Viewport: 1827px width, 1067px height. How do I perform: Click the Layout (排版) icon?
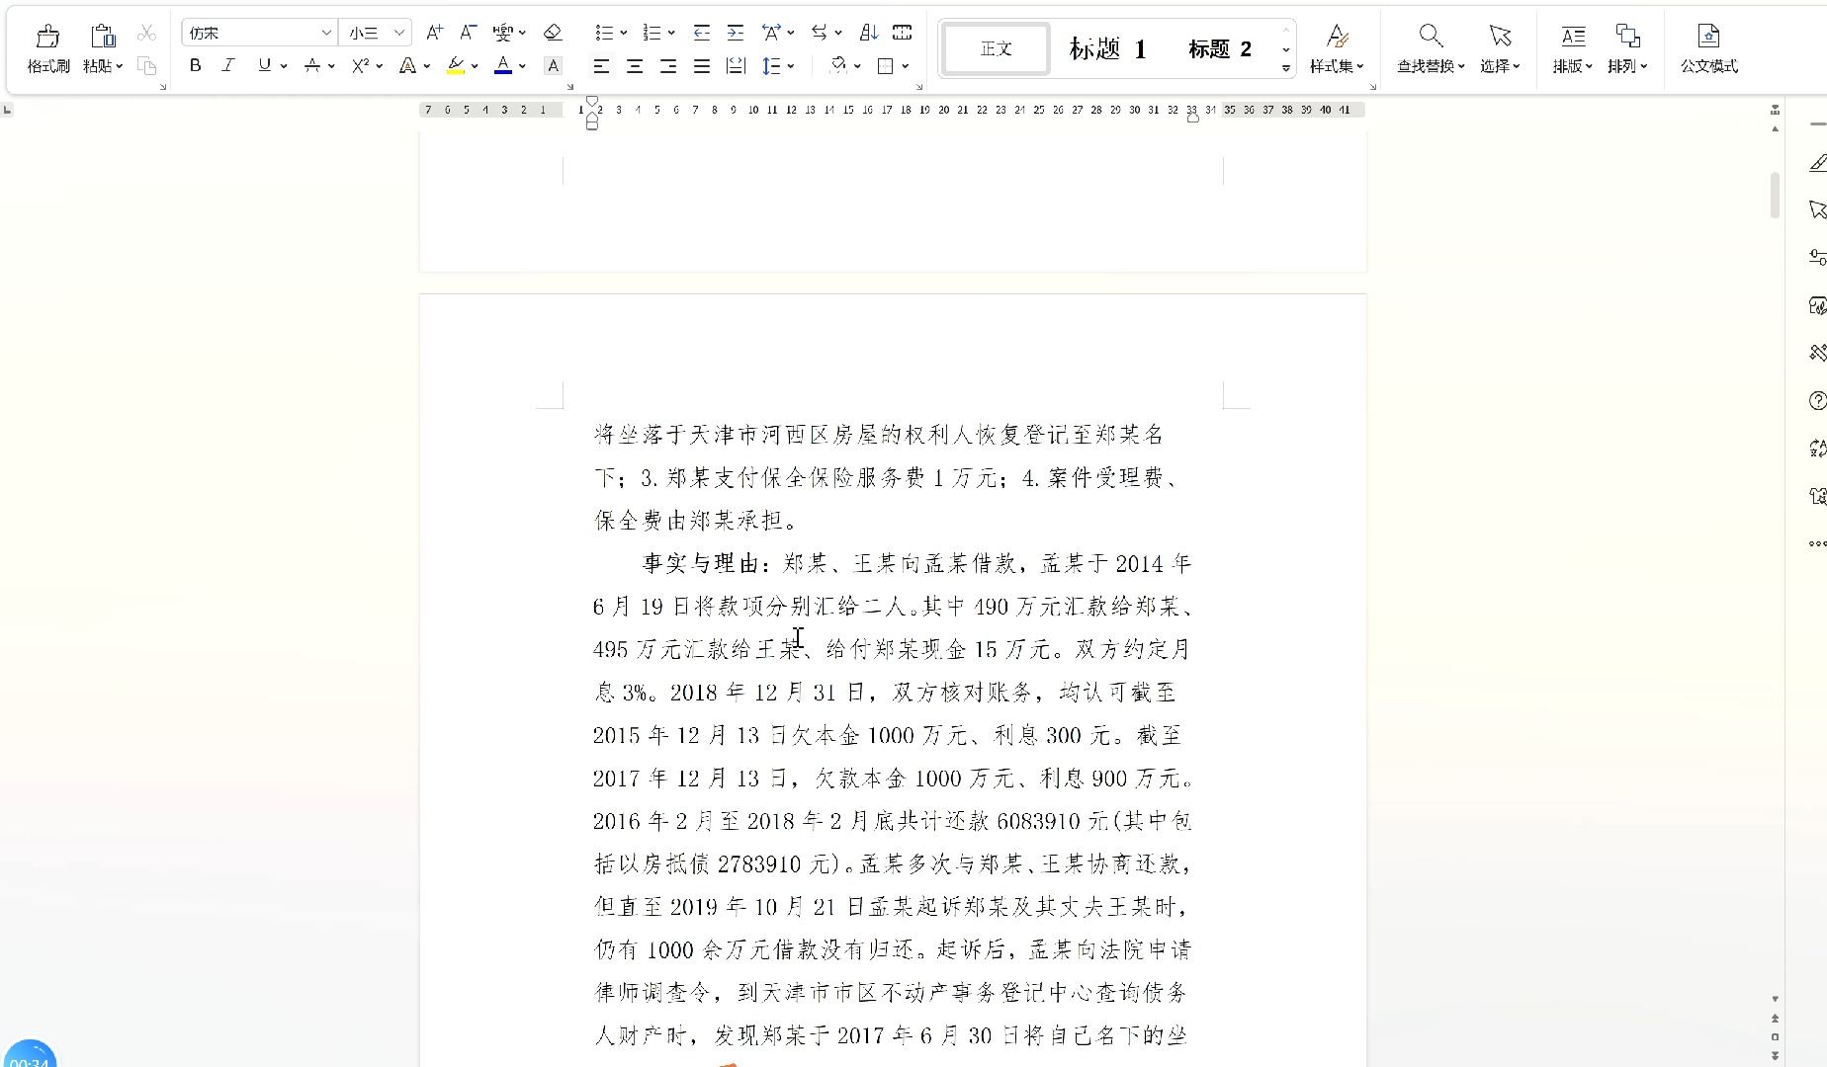click(x=1573, y=37)
